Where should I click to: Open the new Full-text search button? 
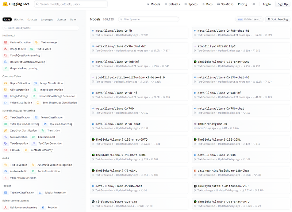point(249,19)
